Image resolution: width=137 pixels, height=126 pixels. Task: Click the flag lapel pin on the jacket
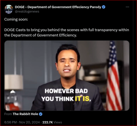pos(81,96)
